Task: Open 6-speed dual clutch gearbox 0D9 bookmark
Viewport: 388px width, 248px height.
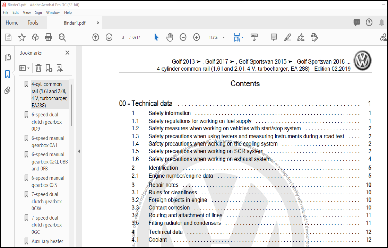Action: click(46, 122)
